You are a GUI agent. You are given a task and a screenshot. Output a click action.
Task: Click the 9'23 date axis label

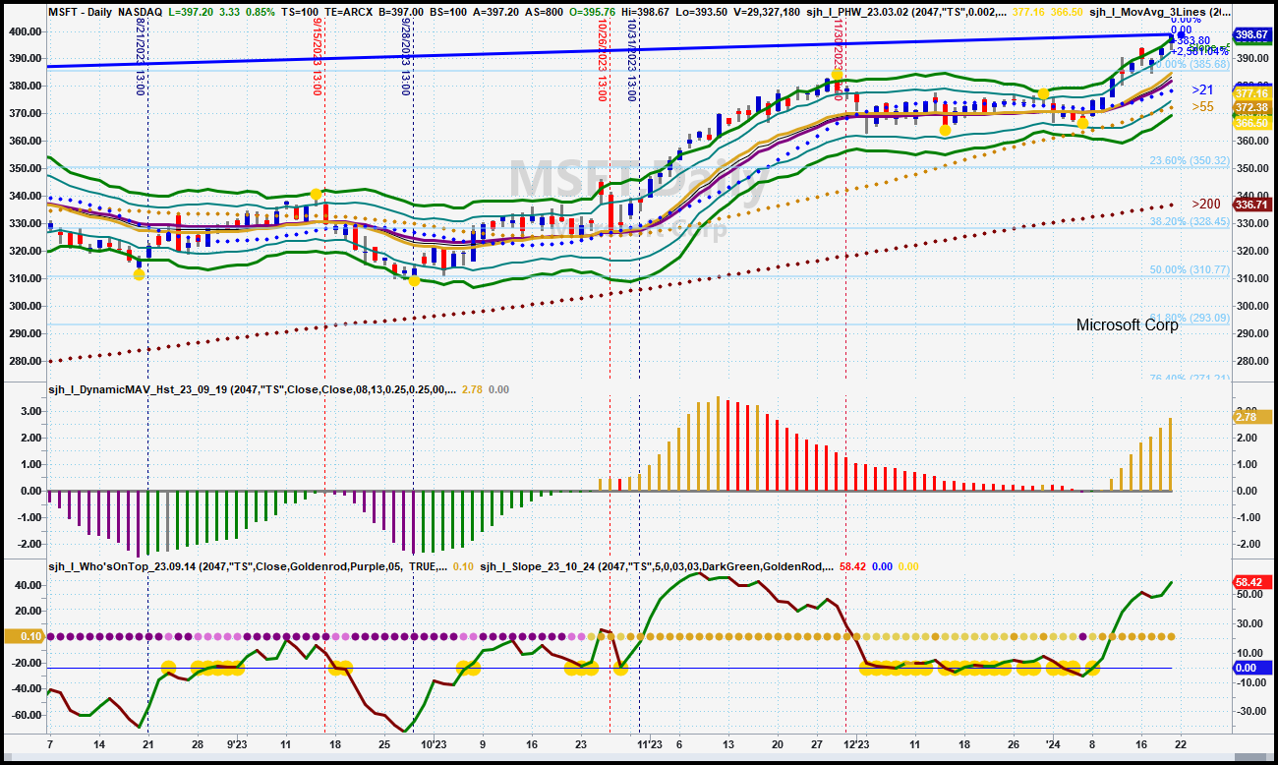pyautogui.click(x=236, y=745)
